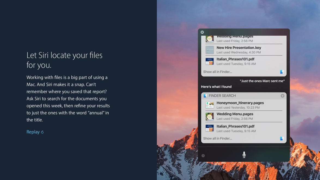
Task: Click Finder icon in the earlier results card
Action: coord(282,72)
